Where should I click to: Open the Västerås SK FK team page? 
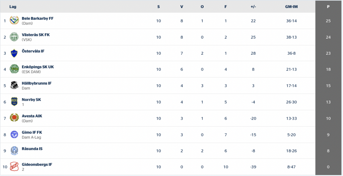click(36, 35)
